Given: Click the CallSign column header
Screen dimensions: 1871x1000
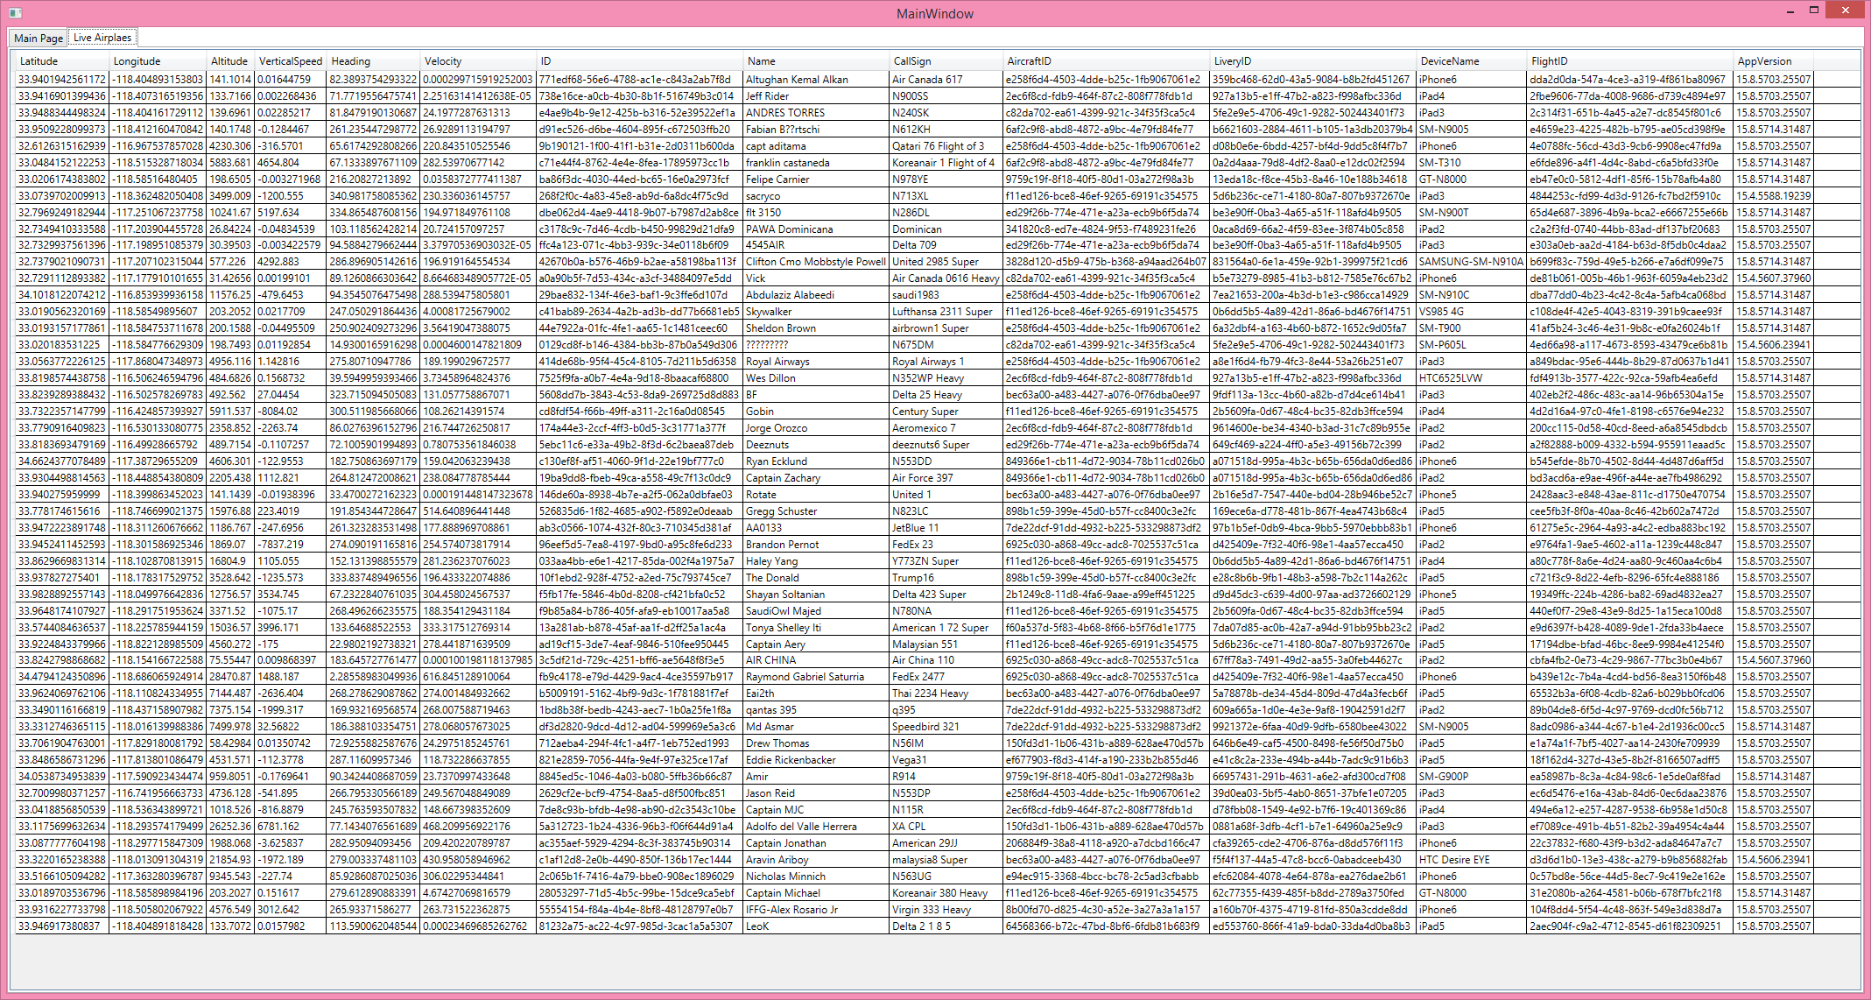Looking at the screenshot, I should point(912,61).
